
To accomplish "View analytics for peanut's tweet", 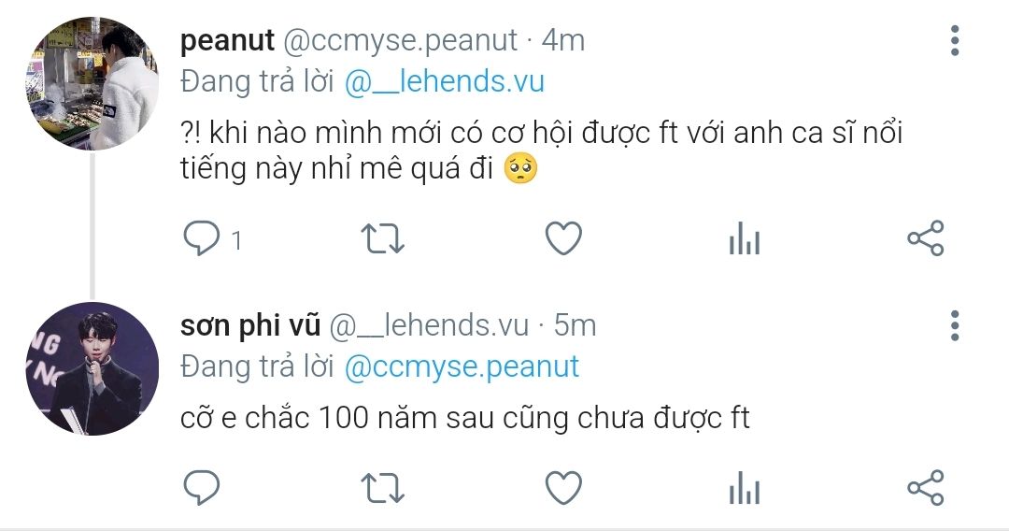I will 745,240.
